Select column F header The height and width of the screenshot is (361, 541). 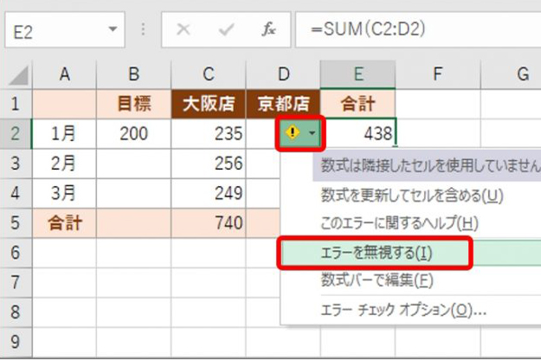(x=438, y=74)
